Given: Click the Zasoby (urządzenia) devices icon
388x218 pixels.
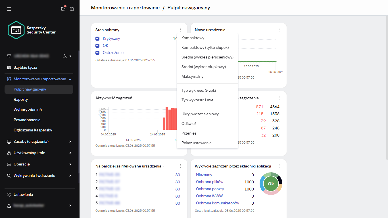Looking at the screenshot, I should coord(9,141).
